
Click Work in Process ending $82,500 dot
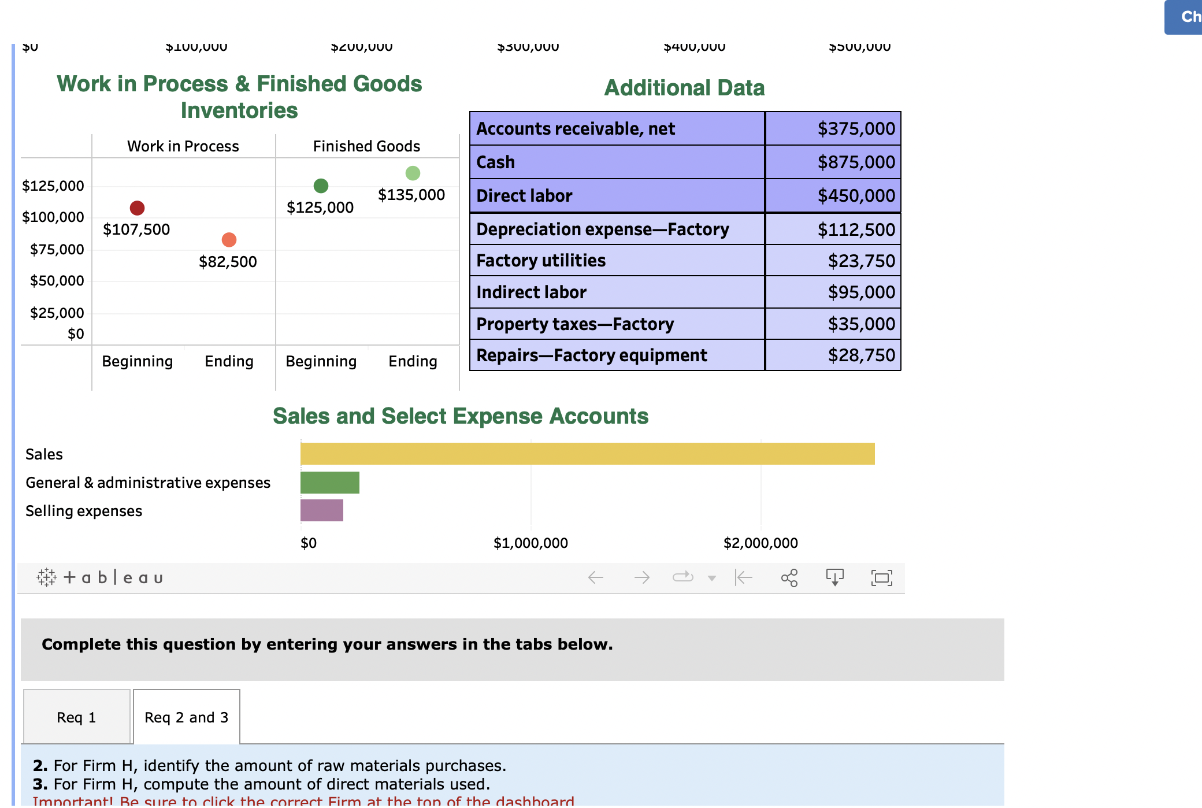pyautogui.click(x=229, y=239)
